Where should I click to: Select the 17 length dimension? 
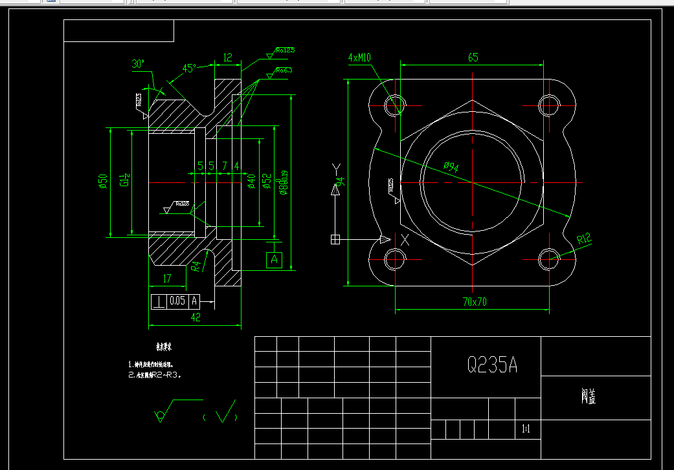[167, 279]
